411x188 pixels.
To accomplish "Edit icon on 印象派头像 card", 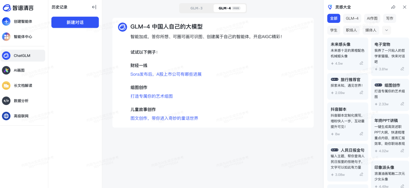I will pyautogui.click(x=402, y=186).
